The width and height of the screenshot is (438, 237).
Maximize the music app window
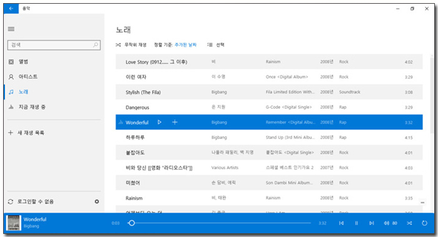click(x=412, y=9)
